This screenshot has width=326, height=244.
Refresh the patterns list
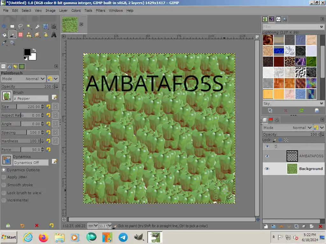pos(301,110)
